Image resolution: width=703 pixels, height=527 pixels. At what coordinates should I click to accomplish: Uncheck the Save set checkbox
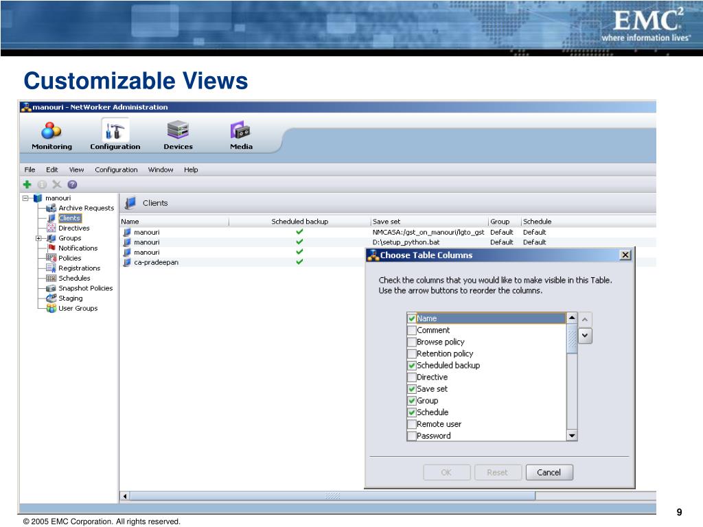[x=412, y=389]
